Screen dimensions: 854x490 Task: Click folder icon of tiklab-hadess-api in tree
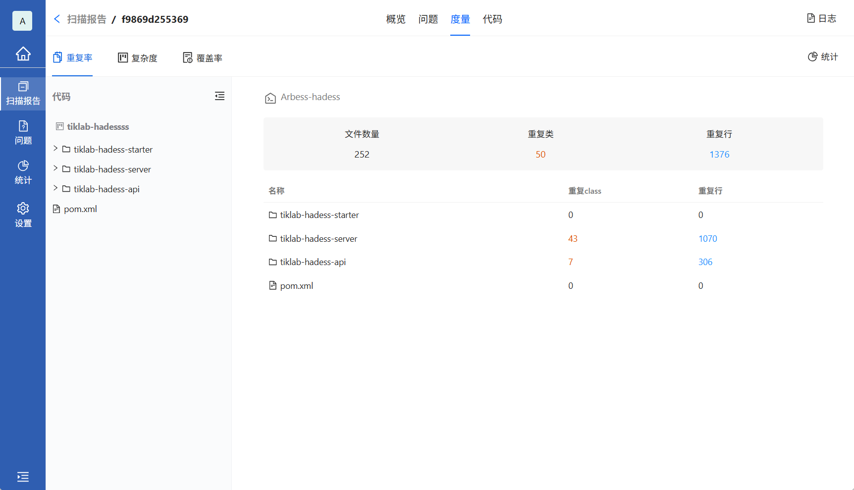pyautogui.click(x=66, y=188)
